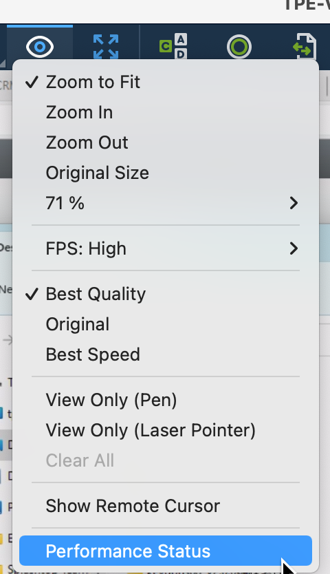Enable Show Remote Cursor
Viewport: 330px width, 574px height.
166,506
